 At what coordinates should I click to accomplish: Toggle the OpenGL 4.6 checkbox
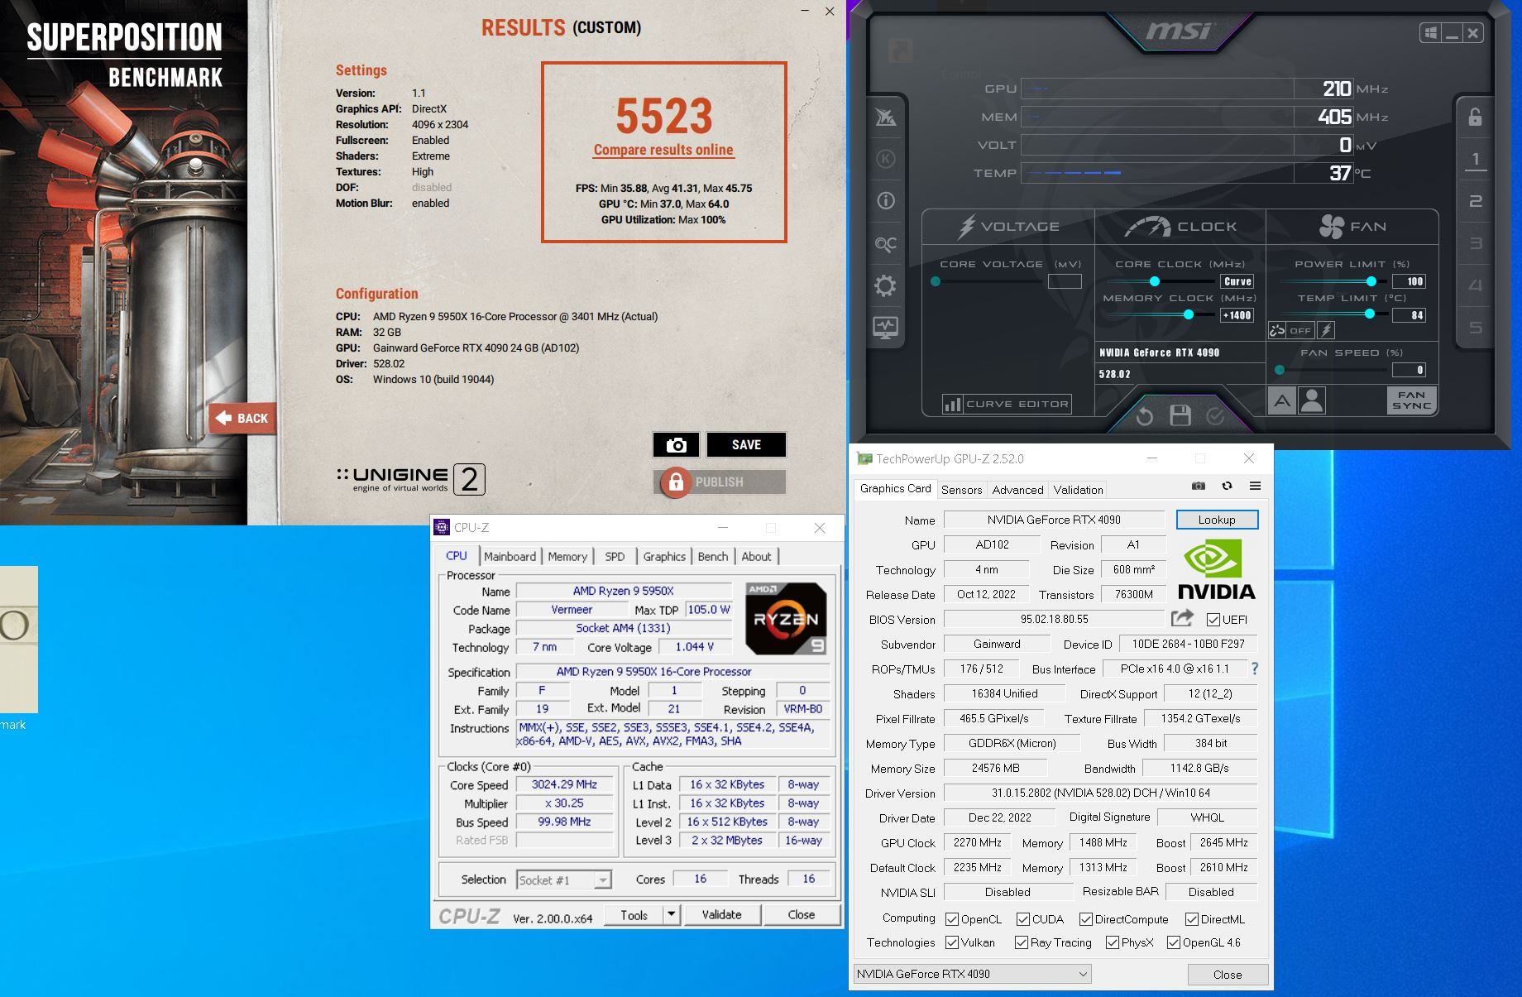(x=1174, y=942)
